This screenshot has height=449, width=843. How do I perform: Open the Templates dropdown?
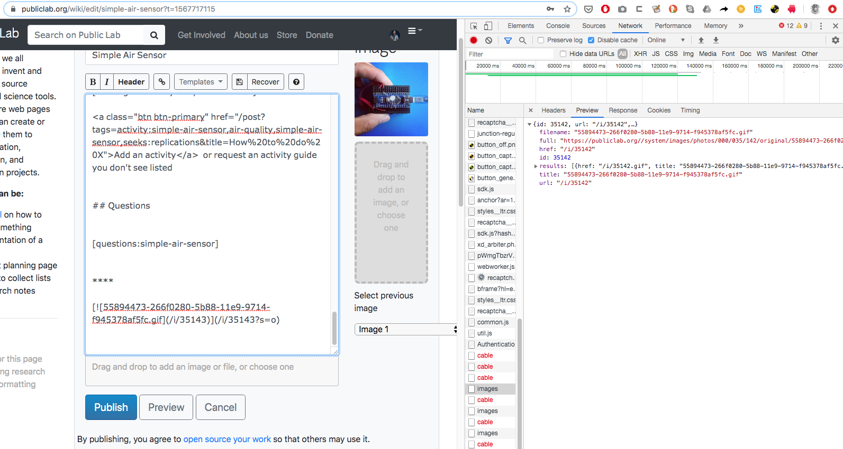[201, 82]
